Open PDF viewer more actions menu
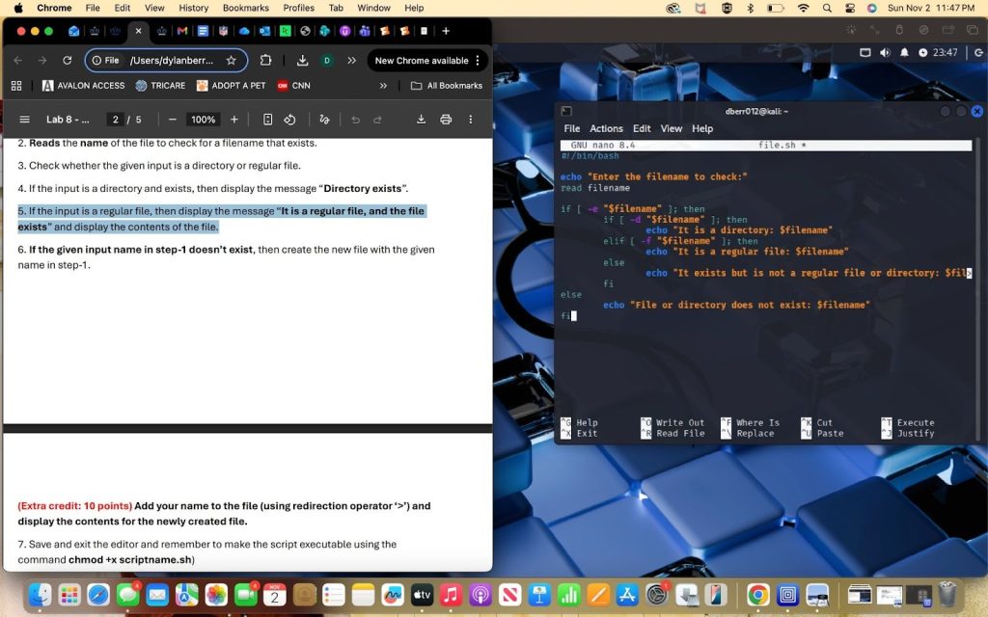The image size is (988, 617). (x=471, y=120)
